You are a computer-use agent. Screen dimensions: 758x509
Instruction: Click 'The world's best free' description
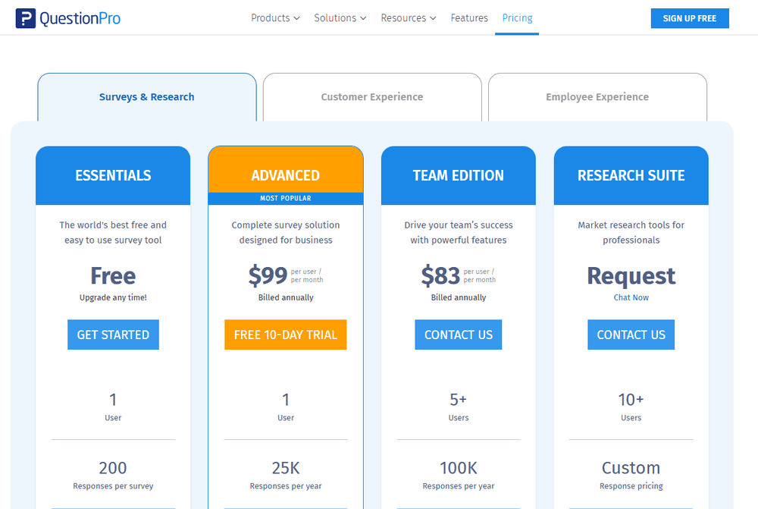(113, 232)
